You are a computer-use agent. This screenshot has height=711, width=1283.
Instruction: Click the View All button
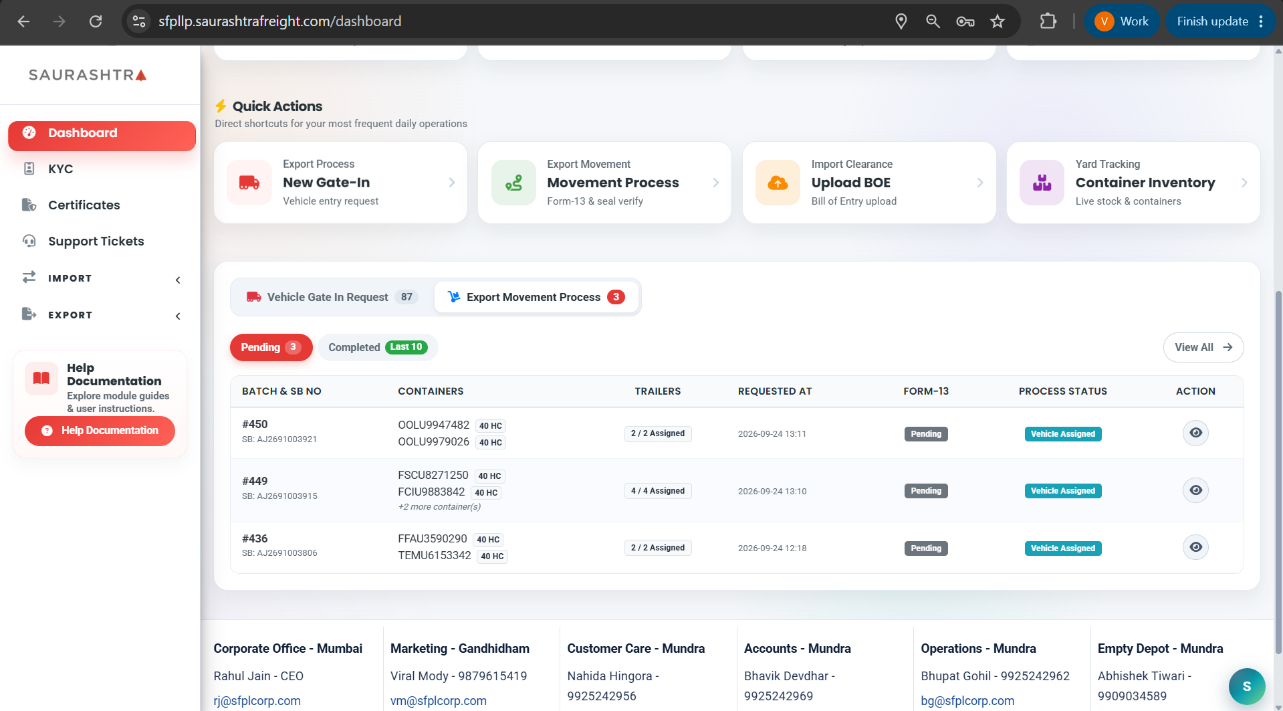[1203, 347]
